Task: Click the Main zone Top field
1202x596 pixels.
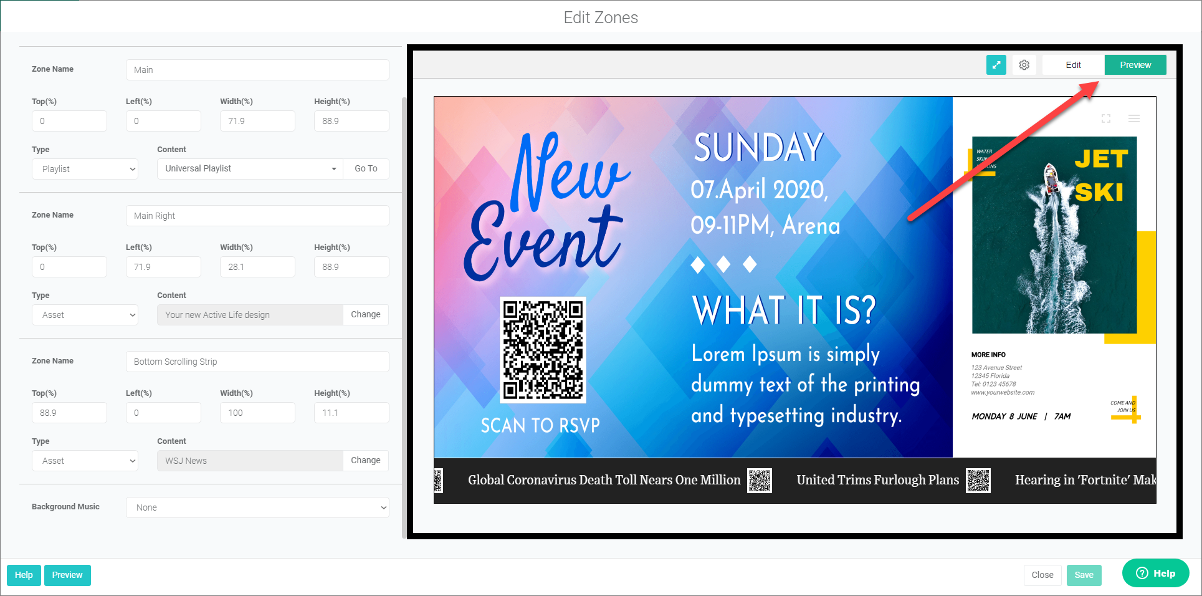Action: click(x=69, y=121)
